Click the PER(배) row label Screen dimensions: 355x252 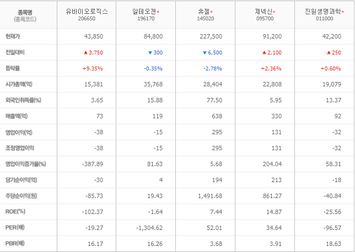[15, 227]
